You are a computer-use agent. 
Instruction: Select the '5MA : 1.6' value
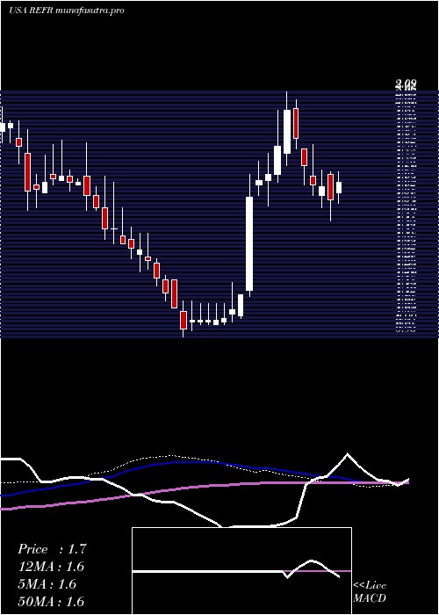click(x=47, y=584)
